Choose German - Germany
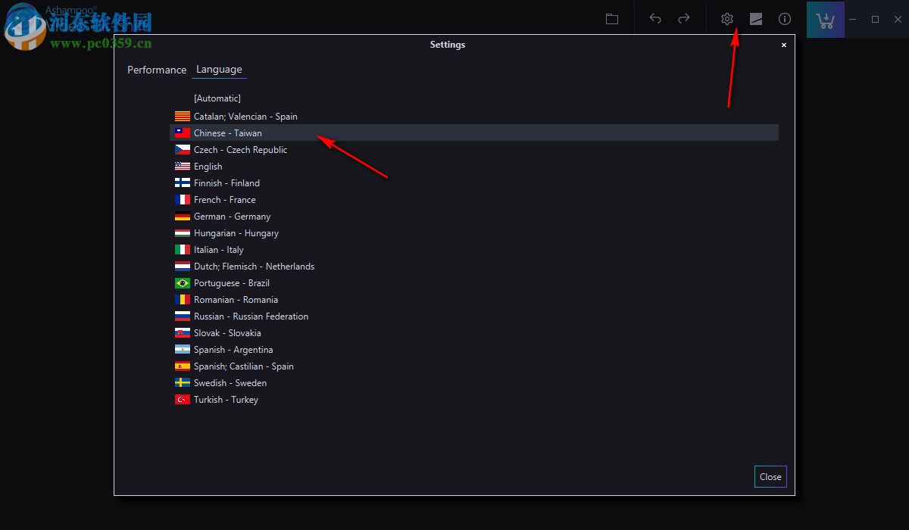909x530 pixels. 474,217
